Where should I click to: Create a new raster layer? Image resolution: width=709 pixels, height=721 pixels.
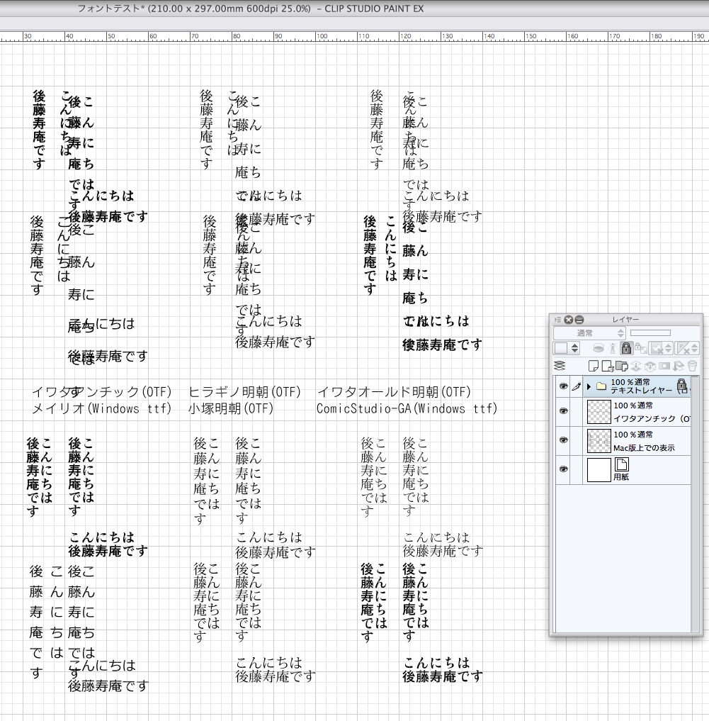tap(594, 366)
